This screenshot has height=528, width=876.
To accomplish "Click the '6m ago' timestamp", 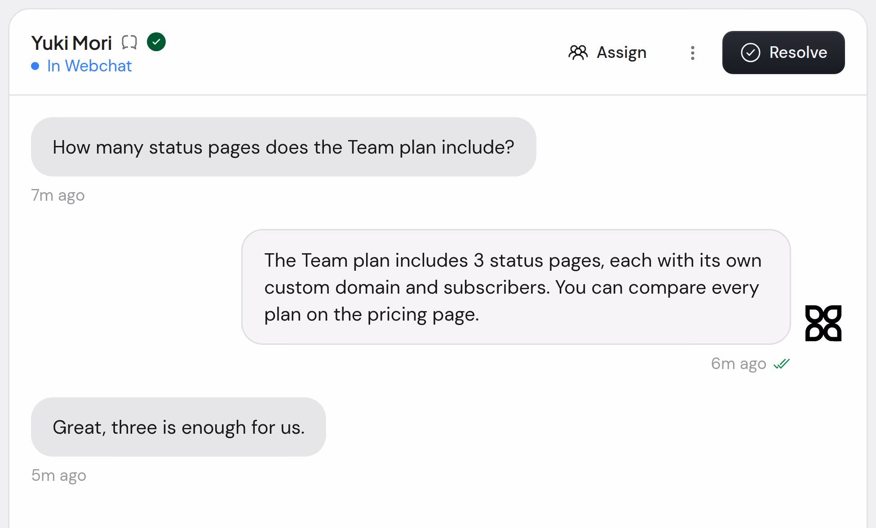I will (739, 364).
